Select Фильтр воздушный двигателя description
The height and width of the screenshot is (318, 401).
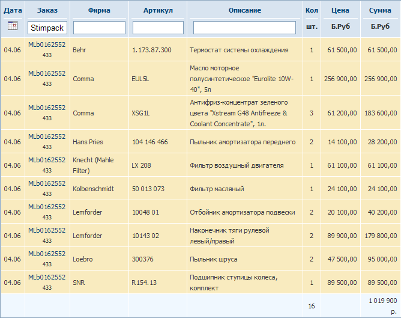tap(237, 165)
